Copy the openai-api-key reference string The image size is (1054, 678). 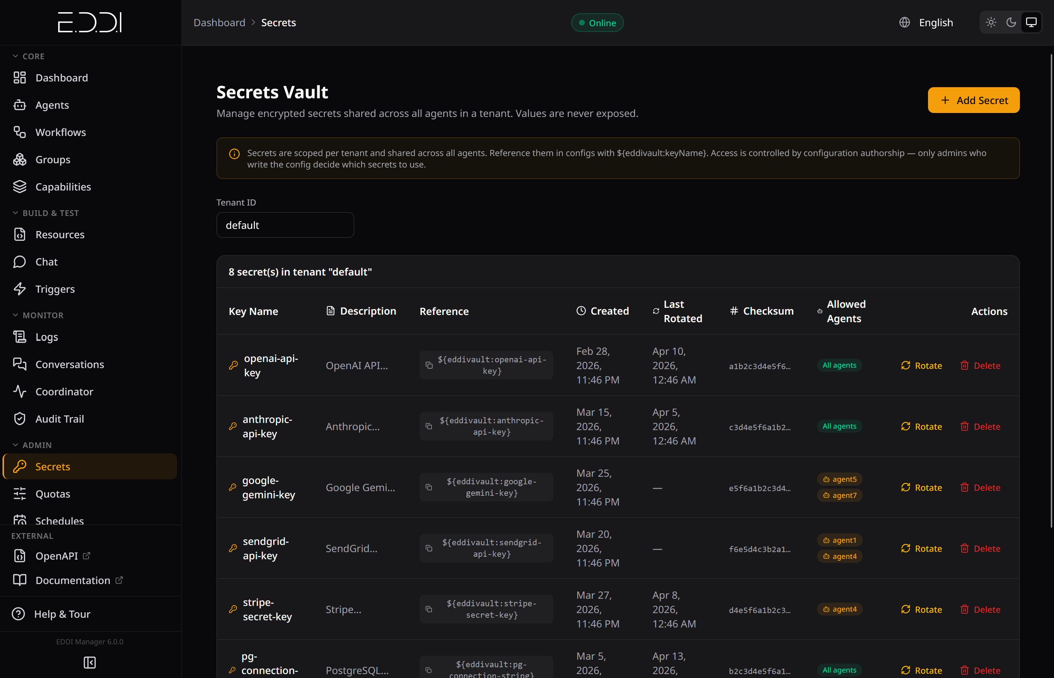pyautogui.click(x=429, y=366)
